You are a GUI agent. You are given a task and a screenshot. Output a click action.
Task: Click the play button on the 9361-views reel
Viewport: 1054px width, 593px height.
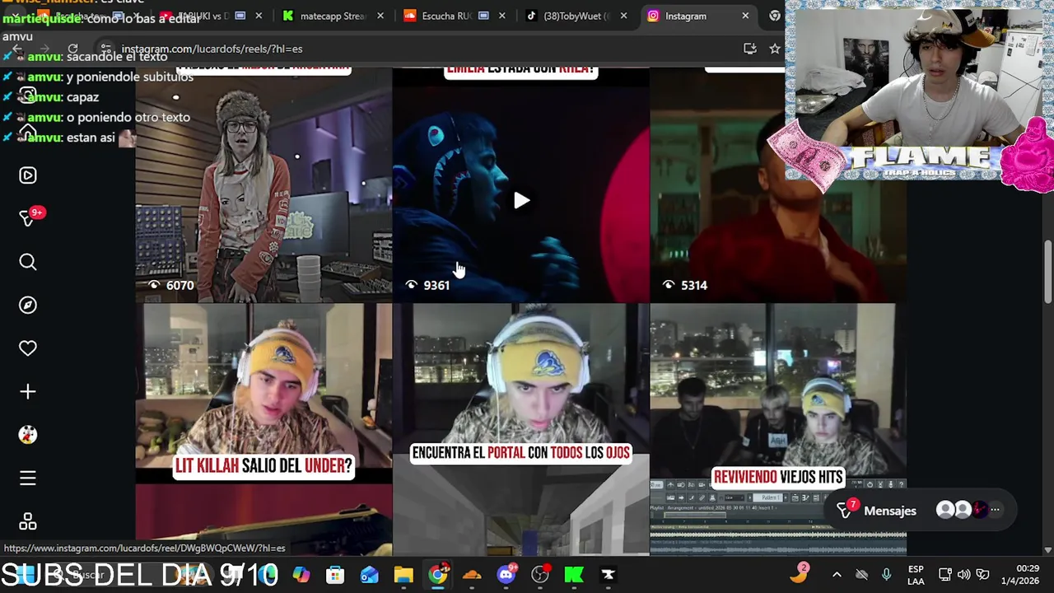(521, 201)
